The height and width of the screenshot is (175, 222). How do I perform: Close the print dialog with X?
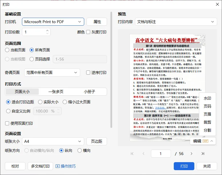[x=217, y=4]
